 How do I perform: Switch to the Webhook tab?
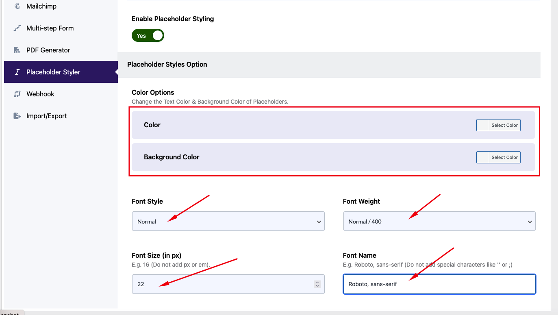pos(61,94)
